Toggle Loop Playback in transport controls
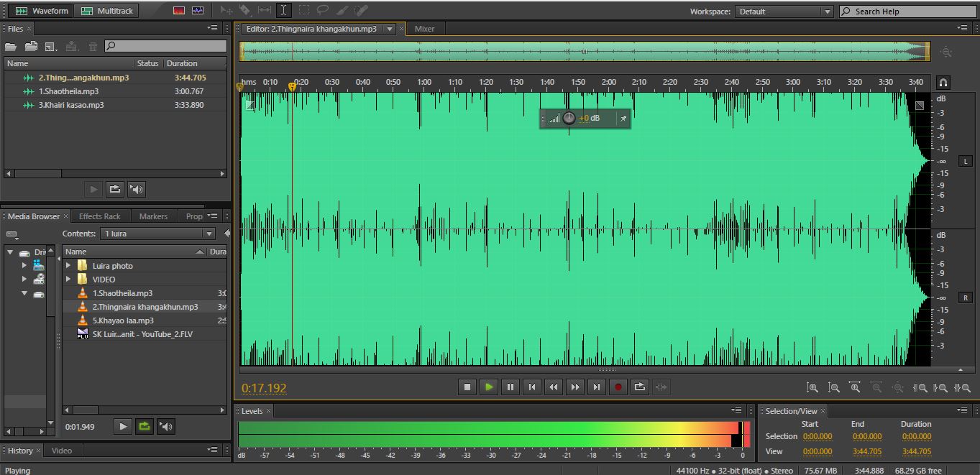The height and width of the screenshot is (475, 980). [639, 387]
